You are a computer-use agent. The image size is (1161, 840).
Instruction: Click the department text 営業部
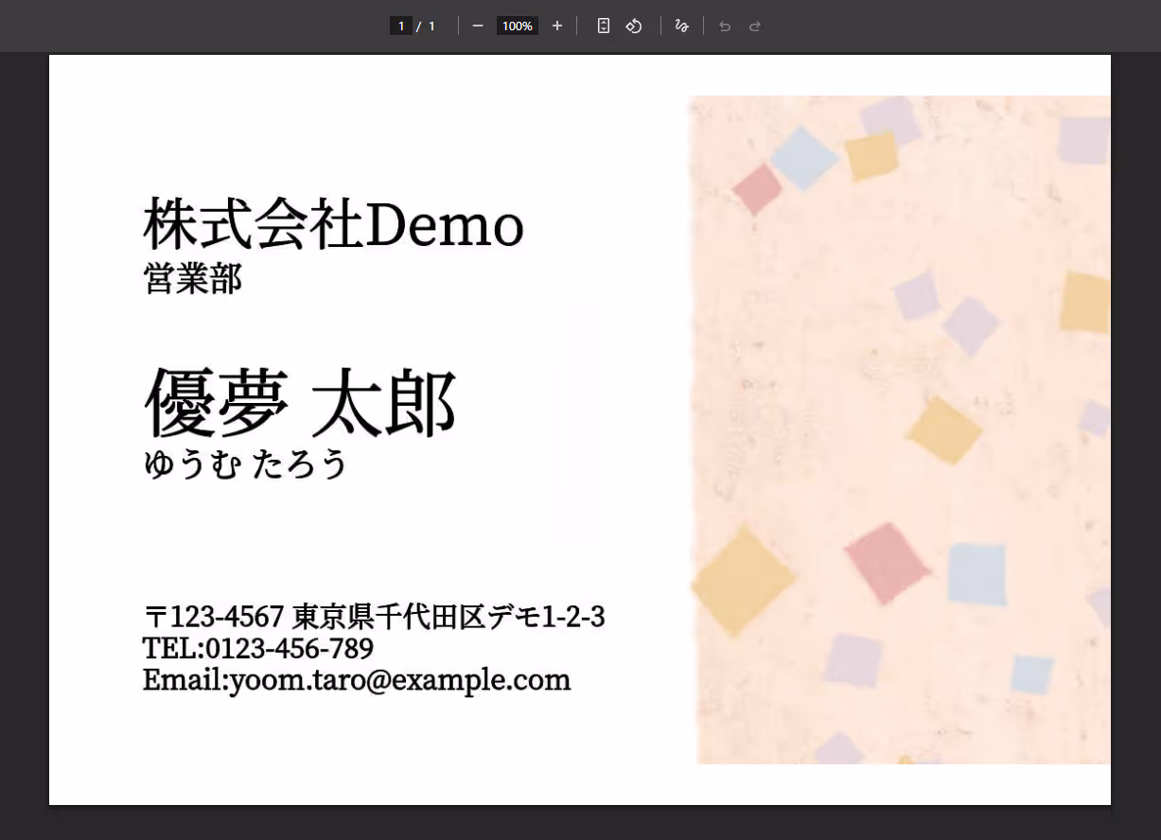click(193, 279)
